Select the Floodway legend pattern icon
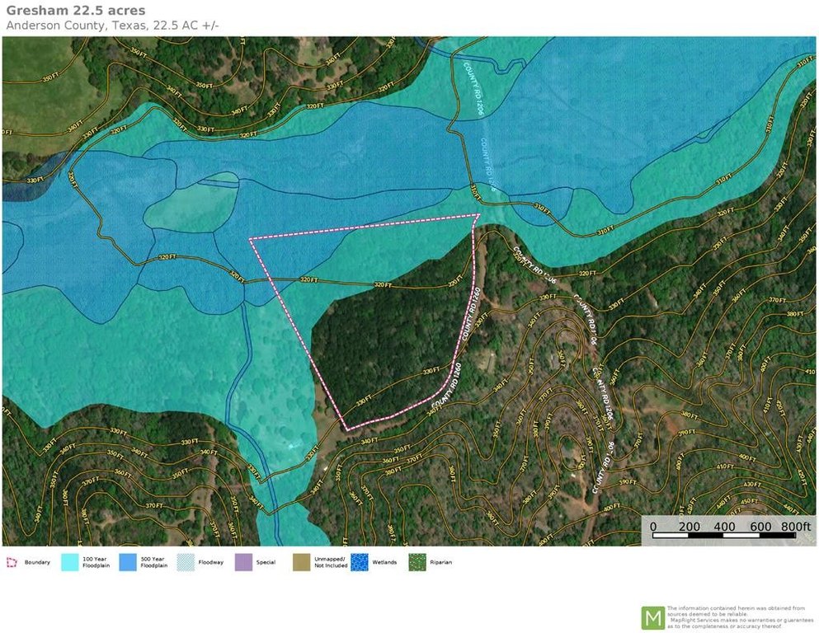The height and width of the screenshot is (633, 819). click(186, 563)
